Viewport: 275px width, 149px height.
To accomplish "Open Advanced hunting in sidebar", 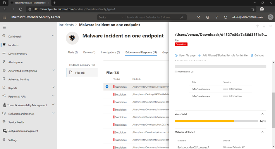I will click(18, 79).
